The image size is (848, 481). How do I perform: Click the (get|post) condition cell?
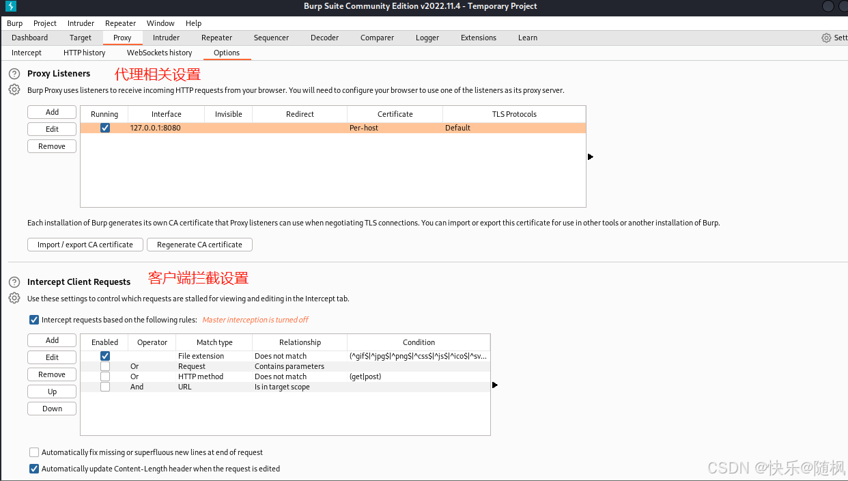coord(419,376)
